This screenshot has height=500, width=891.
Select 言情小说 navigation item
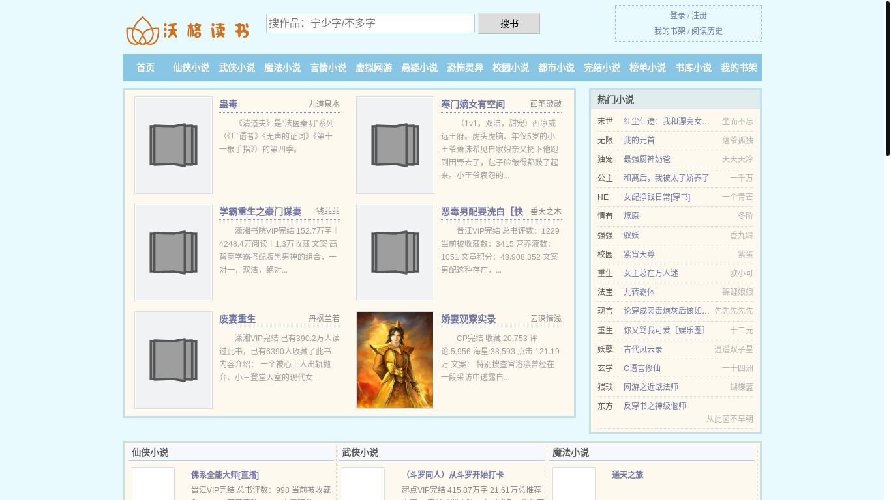[x=328, y=68]
